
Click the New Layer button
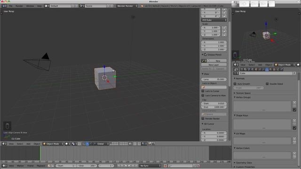(214, 65)
